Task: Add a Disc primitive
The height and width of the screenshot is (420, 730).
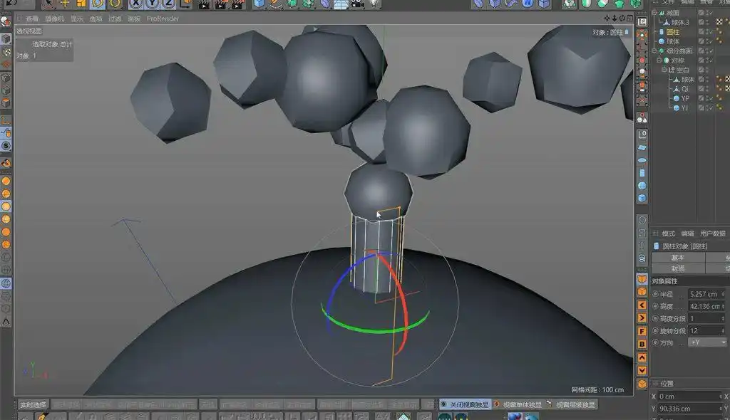Action: (642, 160)
